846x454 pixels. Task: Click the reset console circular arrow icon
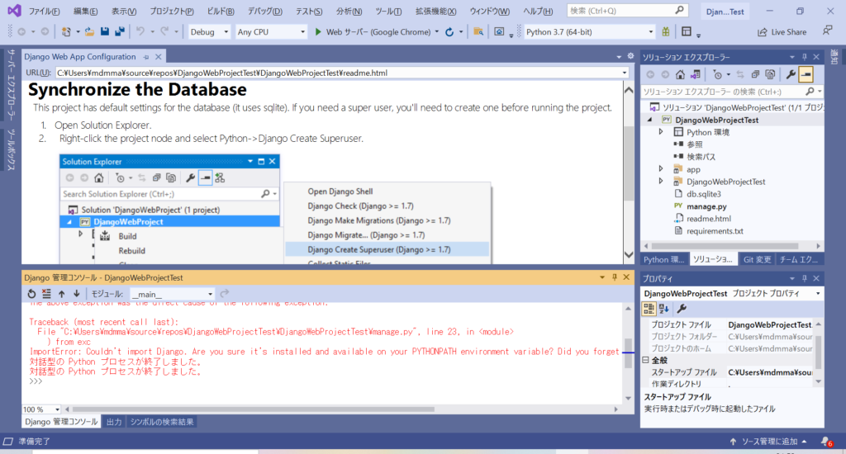coord(31,294)
